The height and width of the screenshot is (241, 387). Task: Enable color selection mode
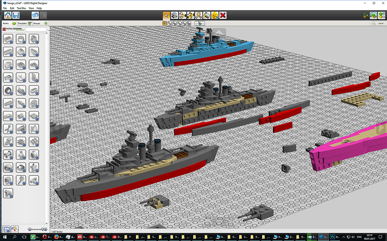coord(179,23)
